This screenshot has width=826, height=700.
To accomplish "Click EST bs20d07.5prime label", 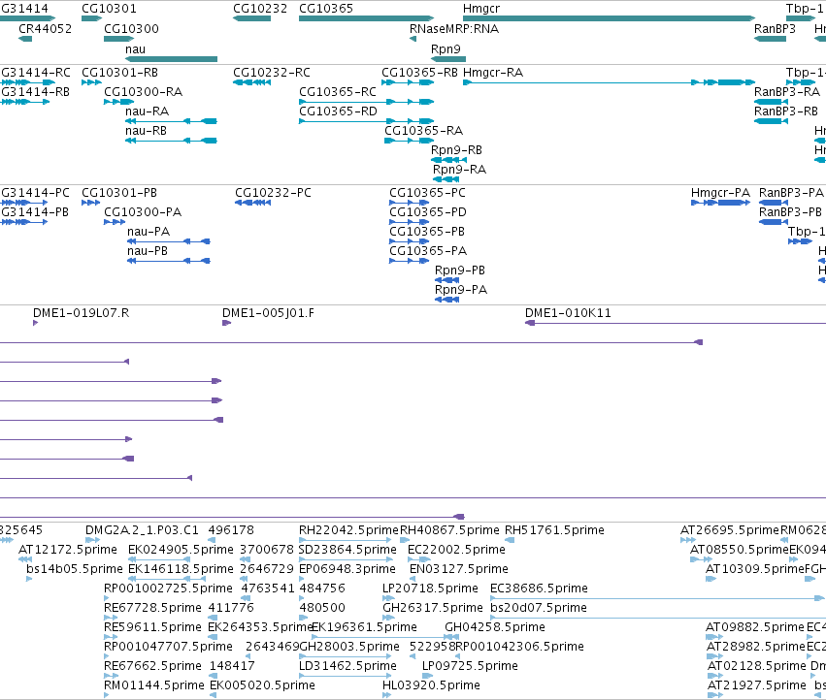I will click(539, 607).
